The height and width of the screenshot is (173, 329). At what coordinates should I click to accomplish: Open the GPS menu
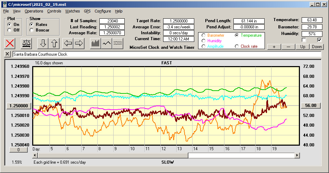pos(87,11)
